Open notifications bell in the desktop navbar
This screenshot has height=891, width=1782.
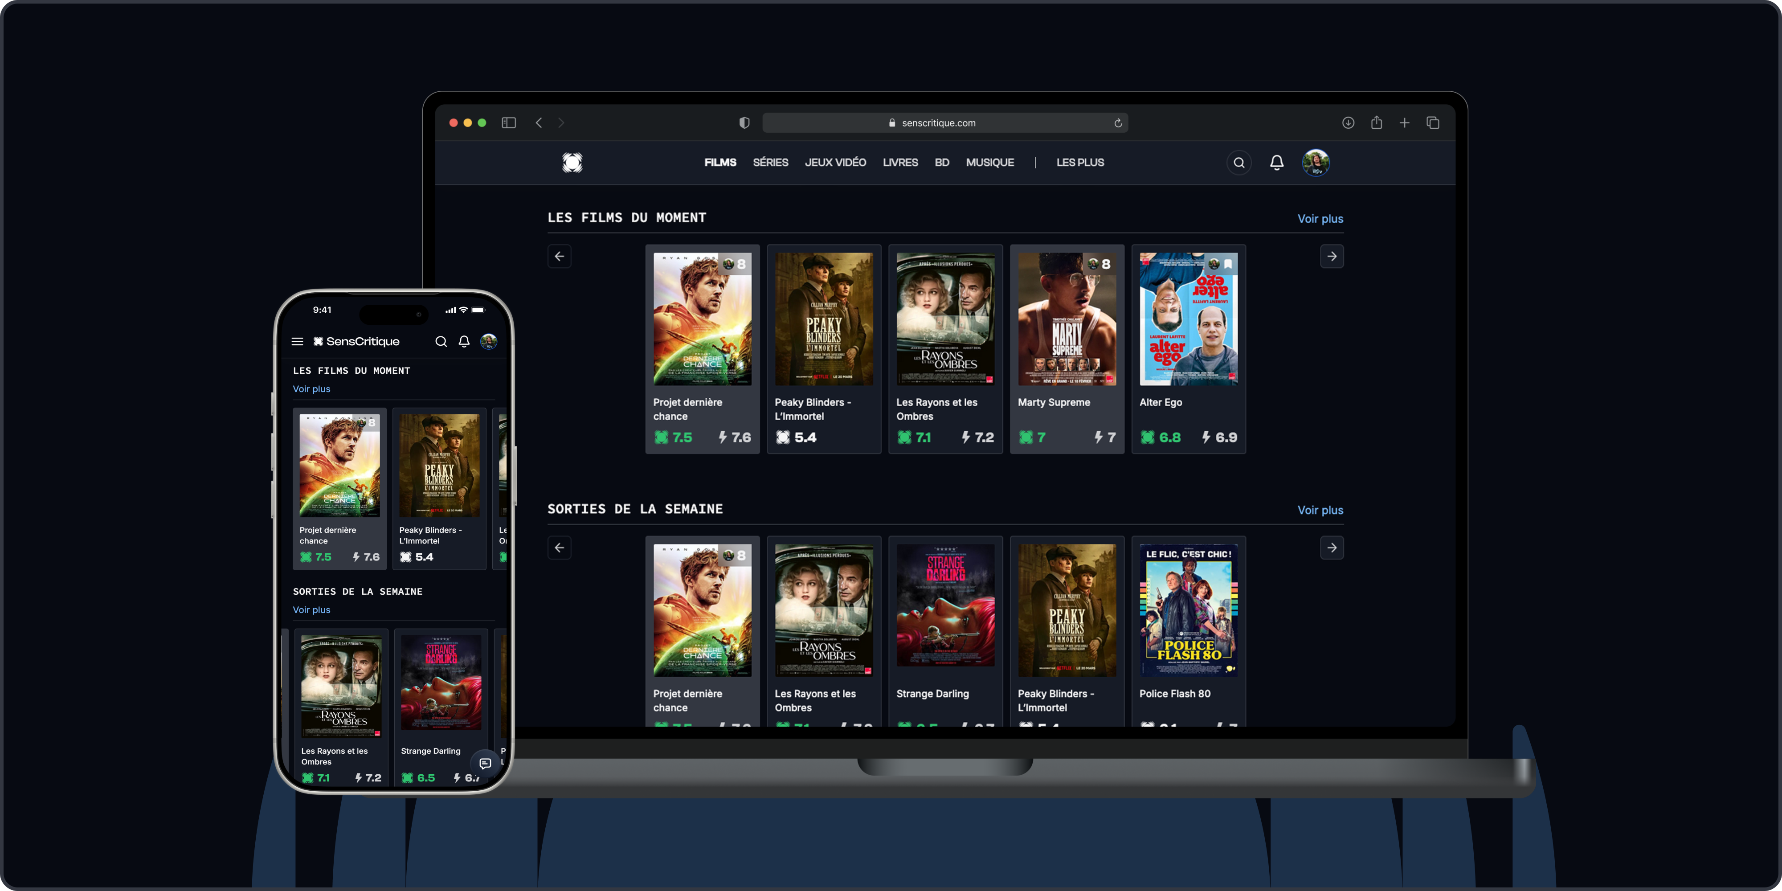click(x=1276, y=163)
